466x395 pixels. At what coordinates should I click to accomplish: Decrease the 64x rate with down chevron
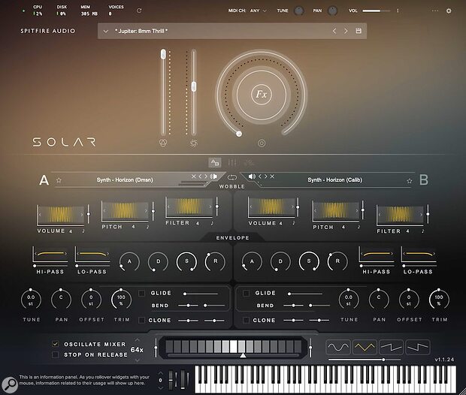pyautogui.click(x=137, y=360)
